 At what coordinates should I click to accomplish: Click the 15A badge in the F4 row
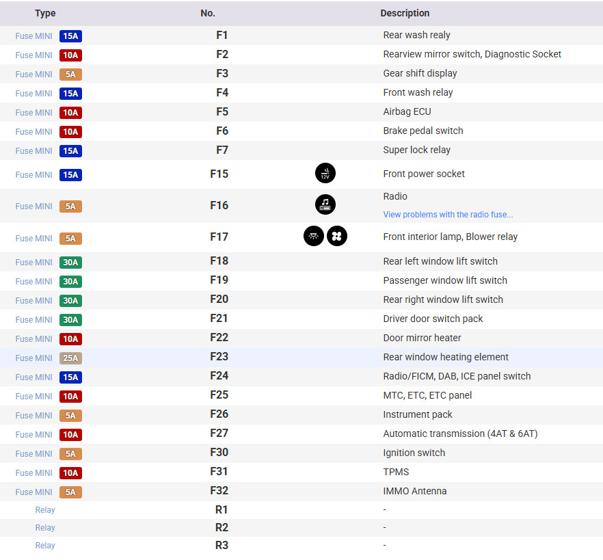click(71, 94)
